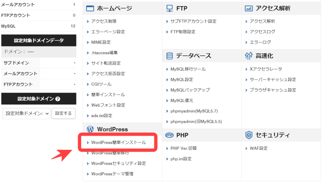Click the FTP section monitor icon
This screenshot has height=183, width=322.
pos(169,8)
